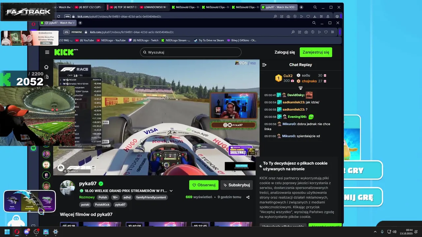Click the pyka97 tag chip
The image size is (422, 237).
coord(120,204)
